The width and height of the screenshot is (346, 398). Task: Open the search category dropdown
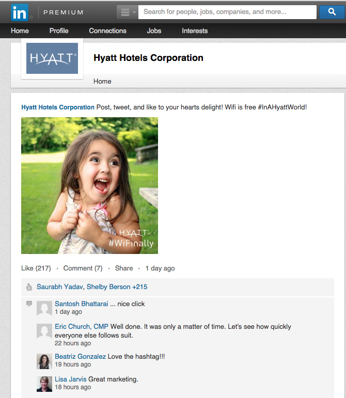(128, 12)
